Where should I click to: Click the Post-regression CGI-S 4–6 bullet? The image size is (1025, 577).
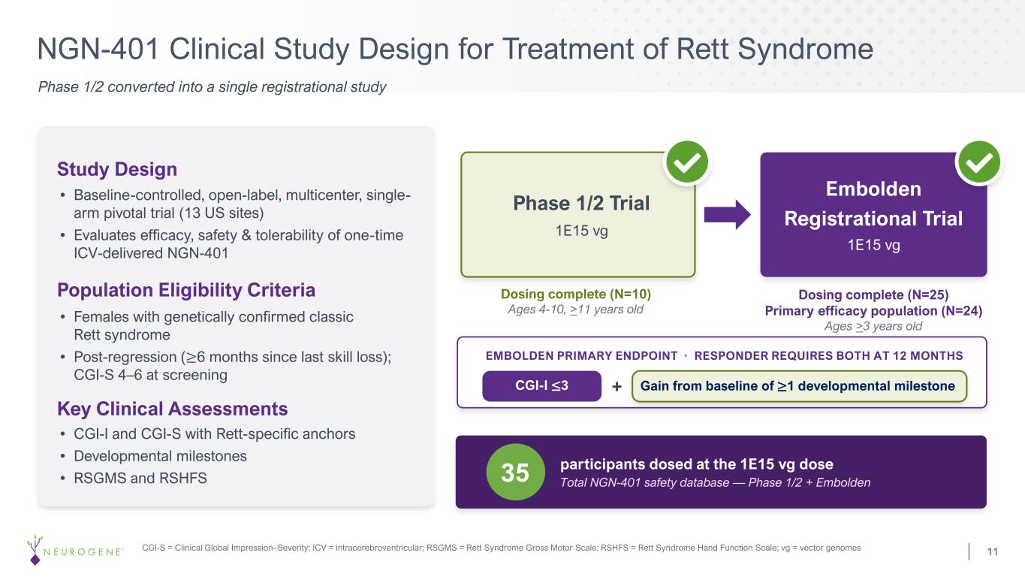click(225, 365)
